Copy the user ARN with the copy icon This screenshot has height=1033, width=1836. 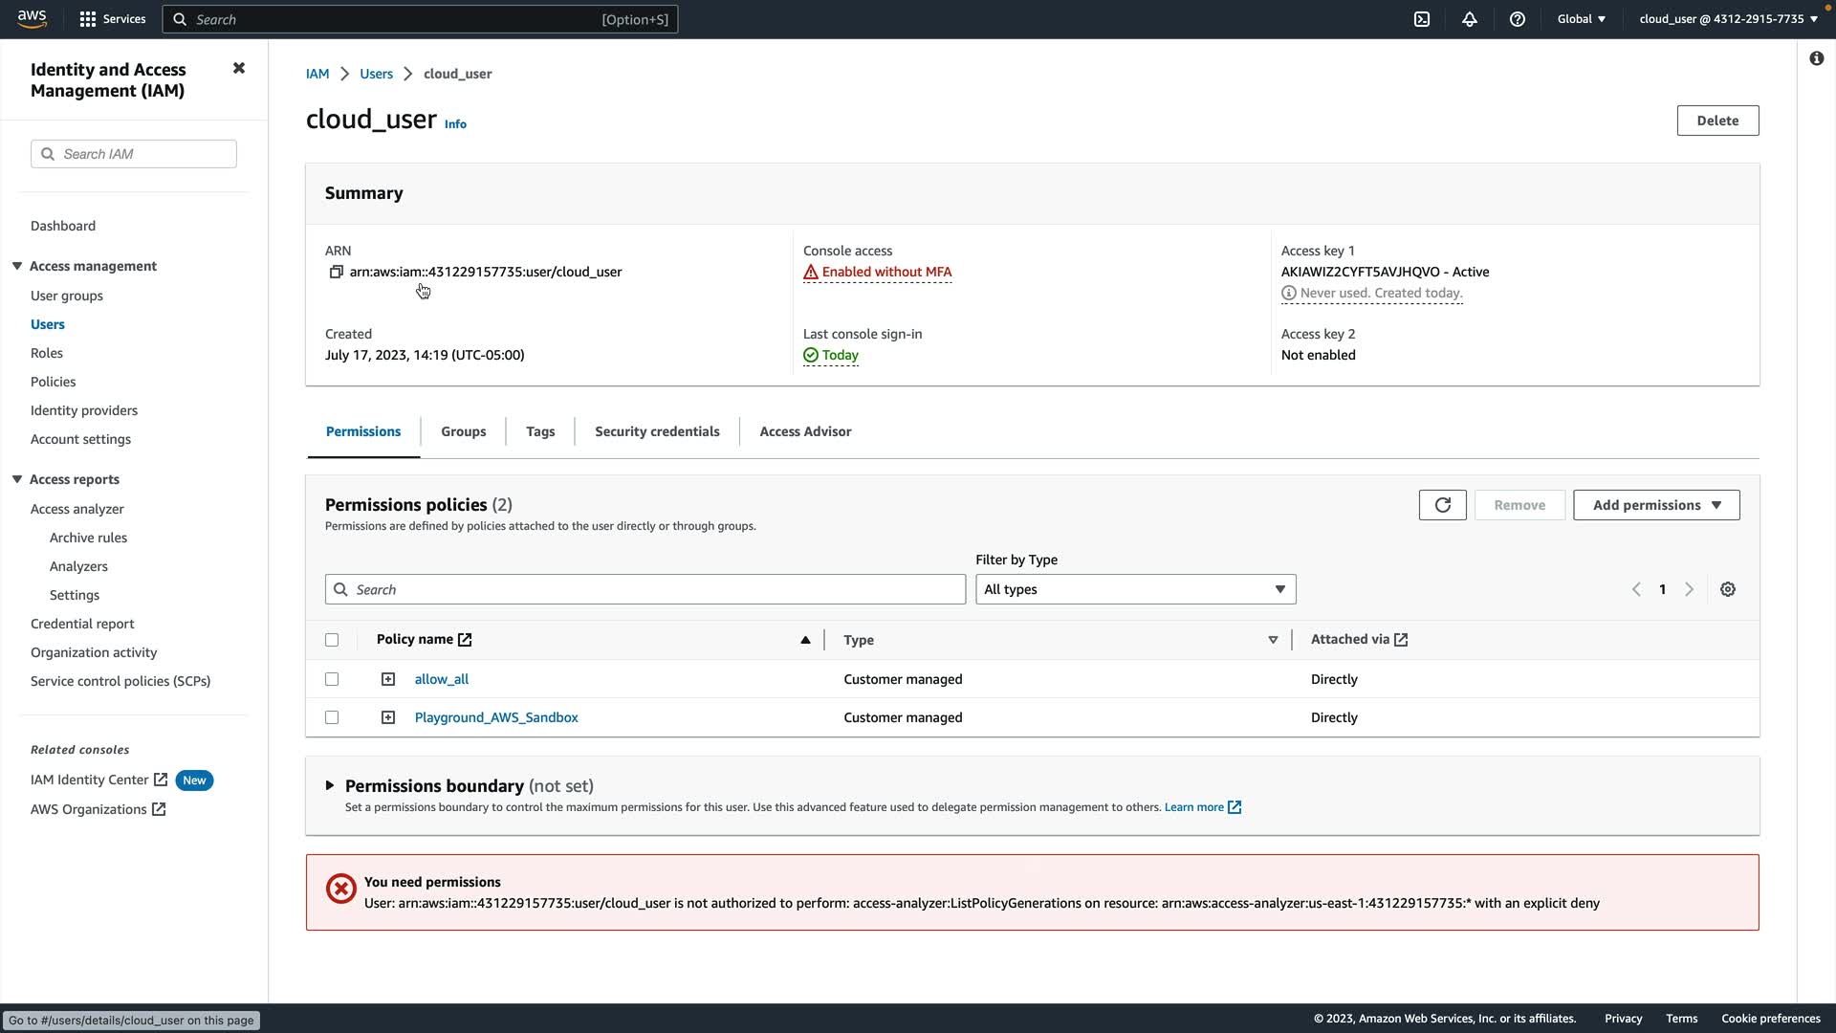(336, 273)
